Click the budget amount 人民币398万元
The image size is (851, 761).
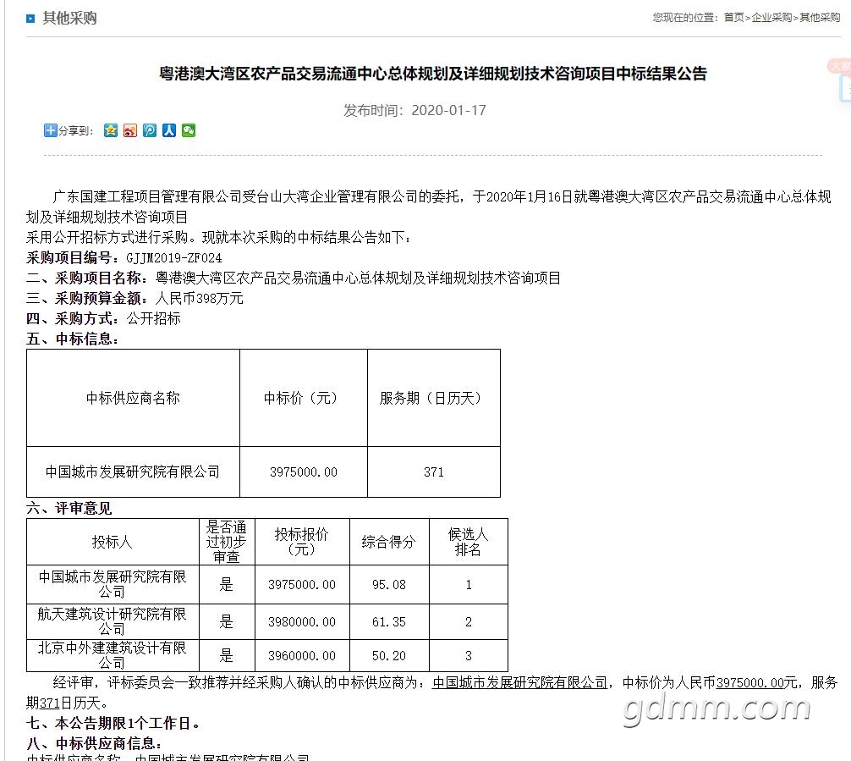tap(199, 298)
